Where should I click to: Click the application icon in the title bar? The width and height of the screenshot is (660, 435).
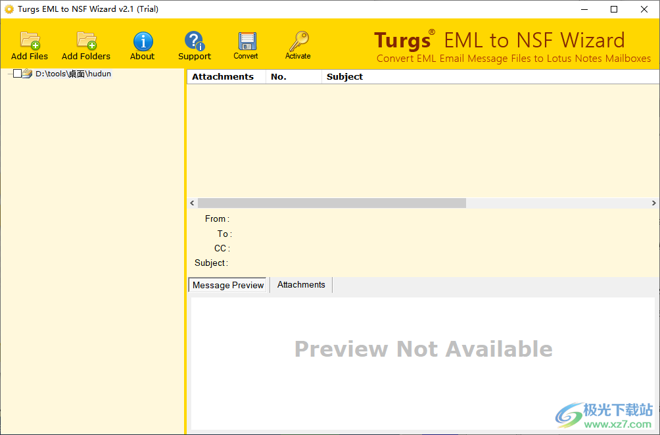point(9,9)
